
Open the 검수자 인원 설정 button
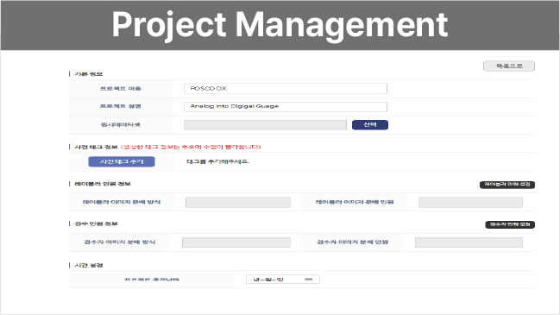510,224
